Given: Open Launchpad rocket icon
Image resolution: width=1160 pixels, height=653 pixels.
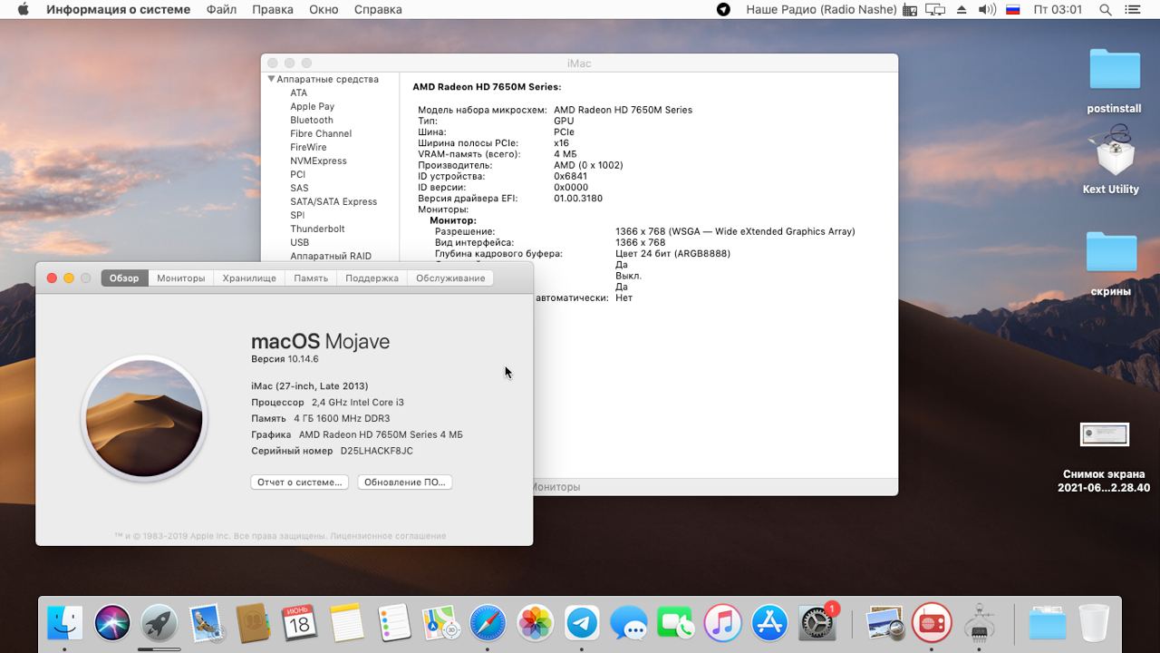Looking at the screenshot, I should click(x=159, y=623).
